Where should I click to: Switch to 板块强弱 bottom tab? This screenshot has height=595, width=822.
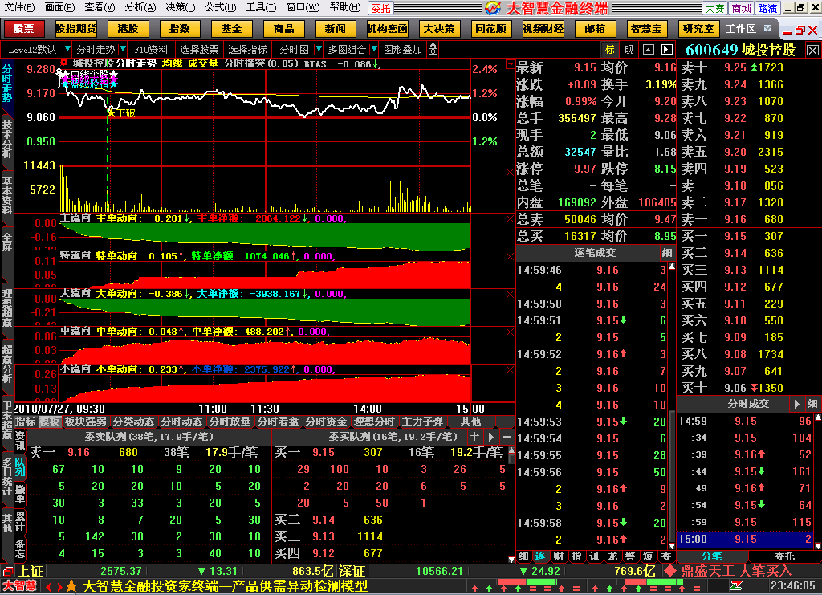click(85, 422)
